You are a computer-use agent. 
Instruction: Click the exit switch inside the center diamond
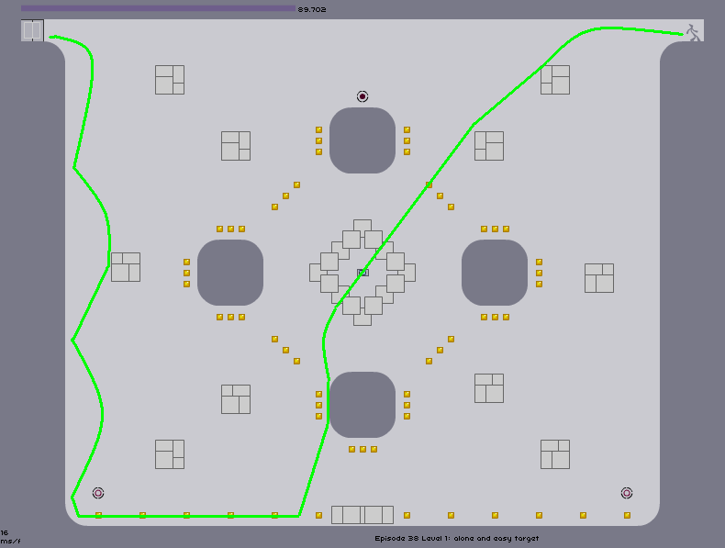(362, 273)
